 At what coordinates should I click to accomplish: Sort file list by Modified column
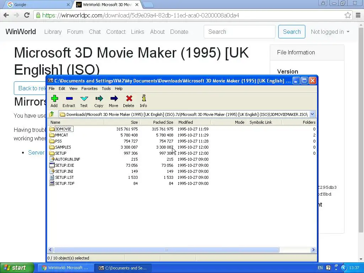pyautogui.click(x=193, y=122)
